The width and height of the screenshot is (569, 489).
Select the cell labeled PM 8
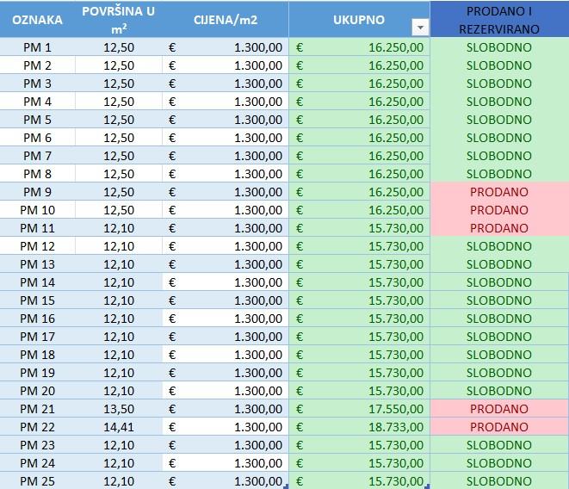tap(37, 174)
